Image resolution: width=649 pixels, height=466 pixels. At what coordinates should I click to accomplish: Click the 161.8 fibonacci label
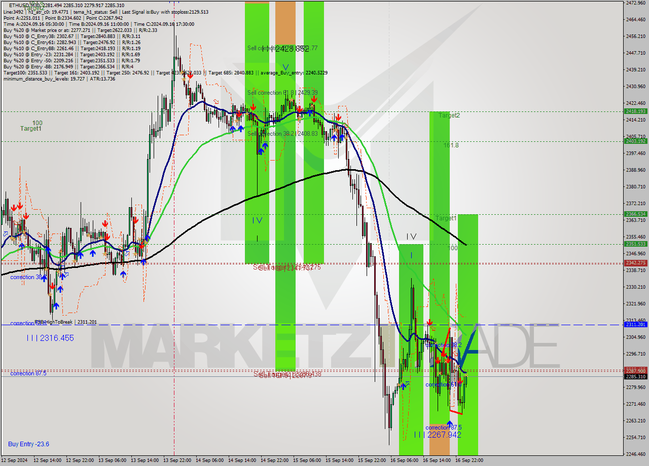451,145
